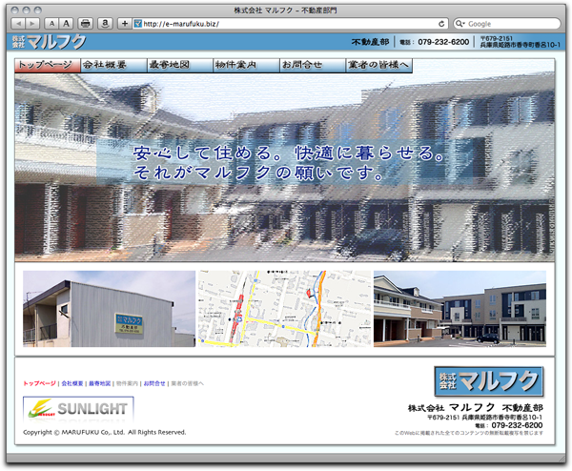
Task: Click header text 不動産部
Action: pos(370,42)
